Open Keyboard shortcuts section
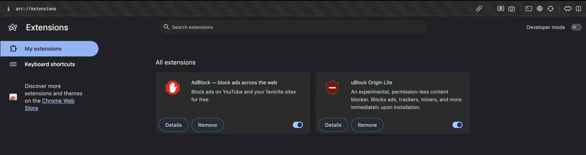 point(49,64)
